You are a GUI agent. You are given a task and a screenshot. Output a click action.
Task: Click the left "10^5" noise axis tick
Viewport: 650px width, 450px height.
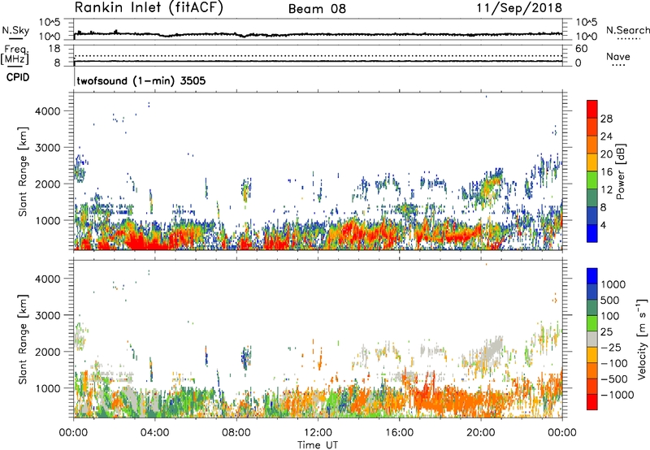click(50, 22)
